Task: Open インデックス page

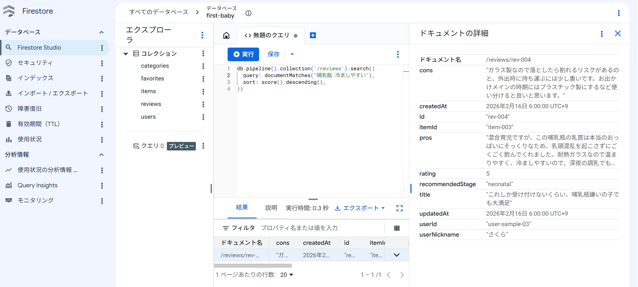Action: [35, 78]
